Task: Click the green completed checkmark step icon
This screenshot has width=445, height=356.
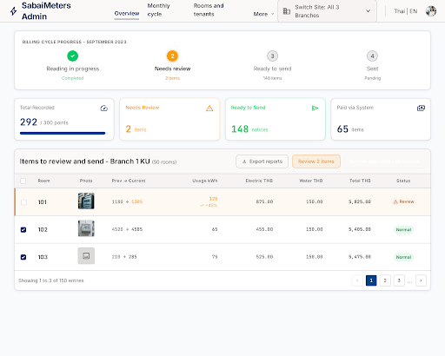Action: (x=72, y=56)
